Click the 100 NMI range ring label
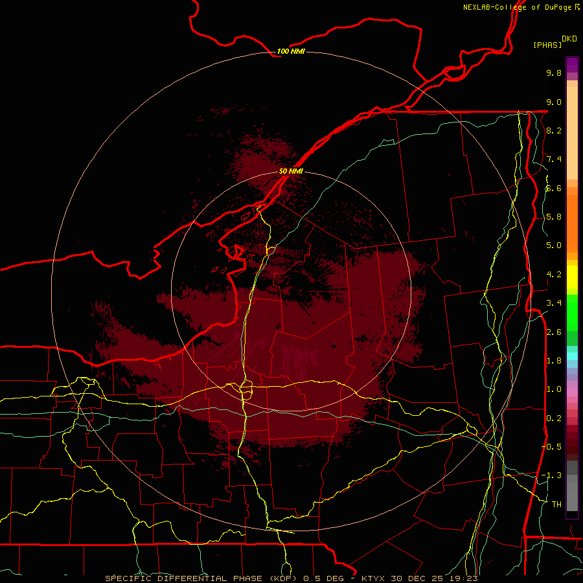Image resolution: width=583 pixels, height=583 pixels. 291,51
